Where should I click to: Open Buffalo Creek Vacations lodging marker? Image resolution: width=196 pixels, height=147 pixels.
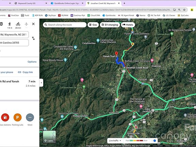tap(152, 61)
